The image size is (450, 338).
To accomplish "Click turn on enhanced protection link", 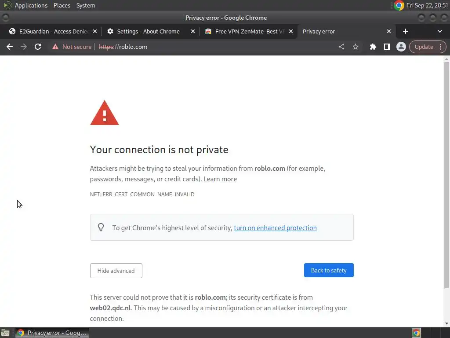I will click(275, 228).
